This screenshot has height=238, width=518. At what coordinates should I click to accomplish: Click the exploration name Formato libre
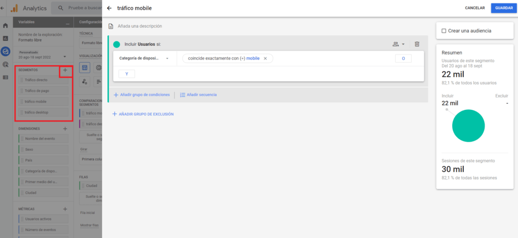pyautogui.click(x=30, y=40)
